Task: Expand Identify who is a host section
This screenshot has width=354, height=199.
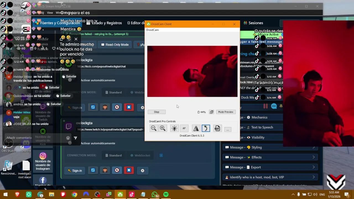Action: click(270, 177)
